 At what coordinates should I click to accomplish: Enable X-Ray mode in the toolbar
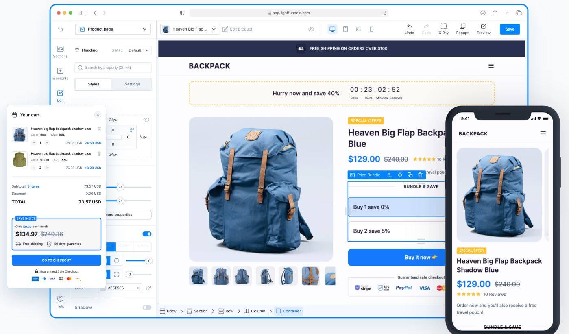click(x=443, y=29)
